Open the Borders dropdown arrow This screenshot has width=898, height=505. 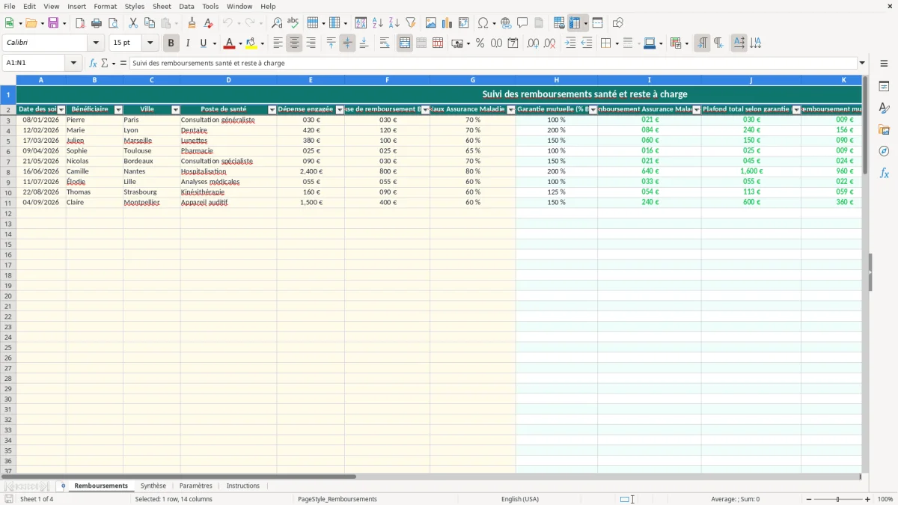(x=616, y=43)
